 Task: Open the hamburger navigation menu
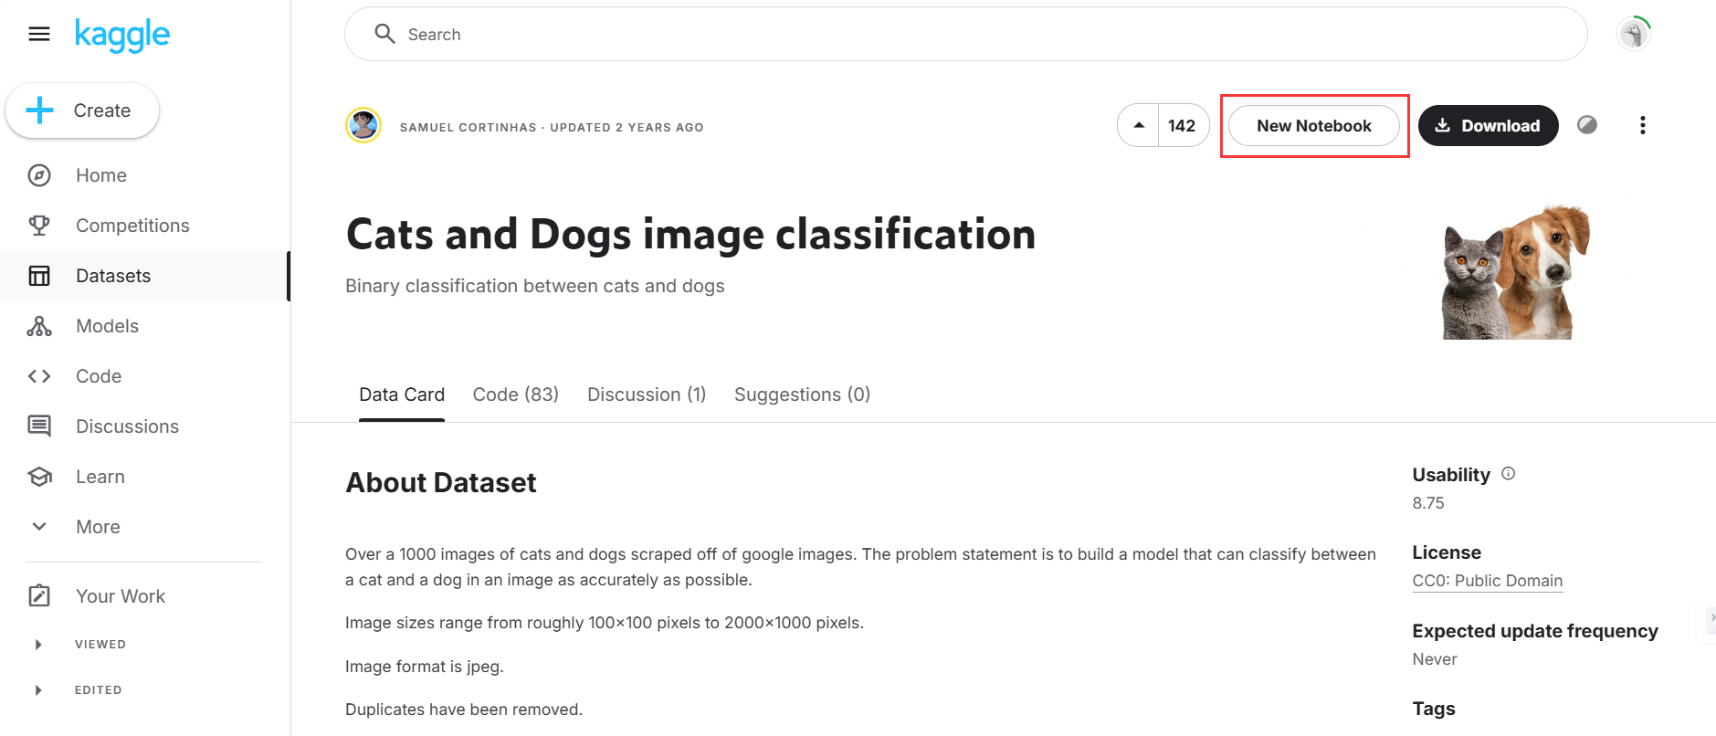(39, 35)
